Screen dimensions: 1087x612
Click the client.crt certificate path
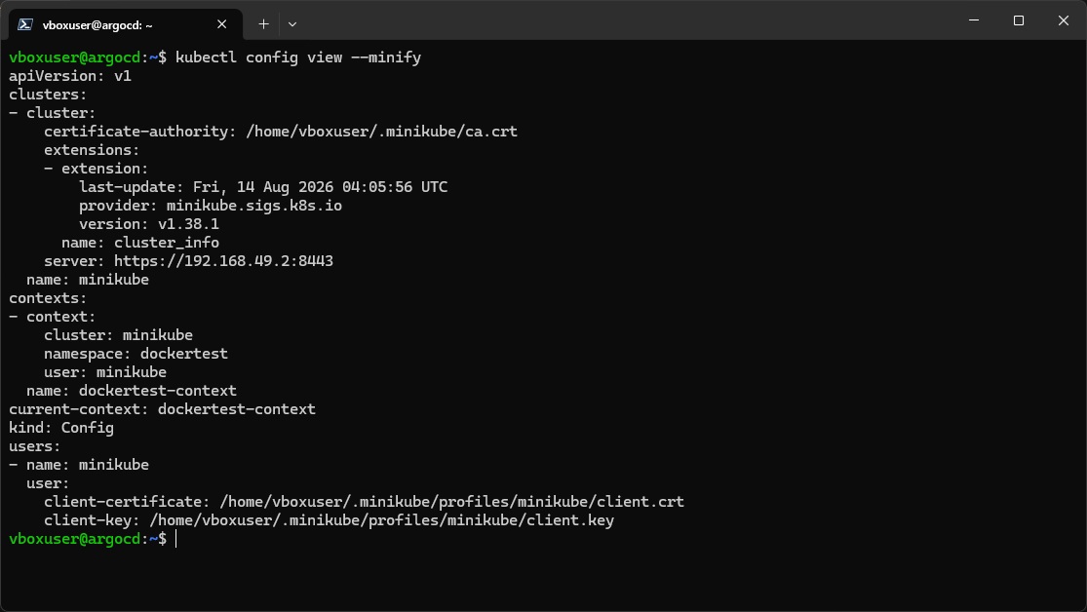pos(451,502)
